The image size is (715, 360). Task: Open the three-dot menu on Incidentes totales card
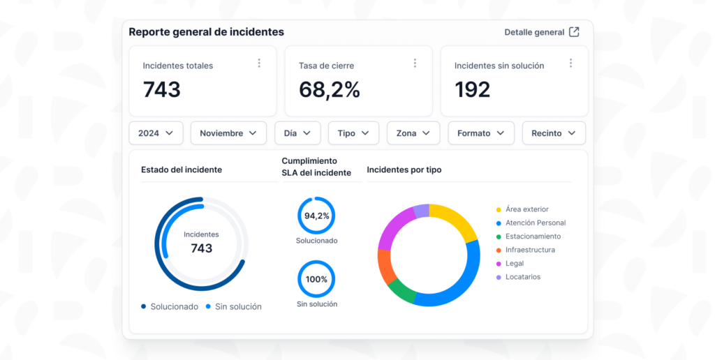259,63
